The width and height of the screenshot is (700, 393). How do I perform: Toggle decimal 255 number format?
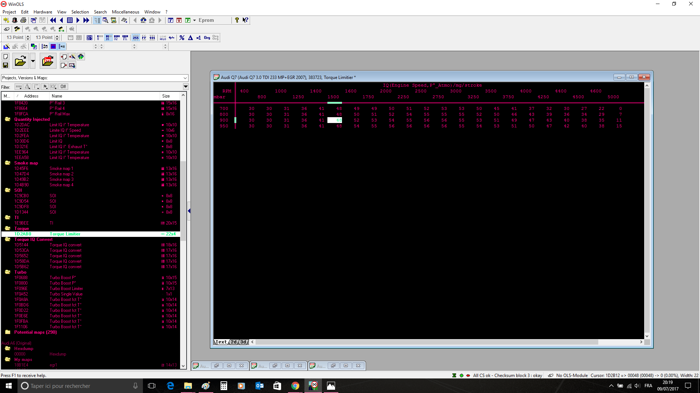136,38
